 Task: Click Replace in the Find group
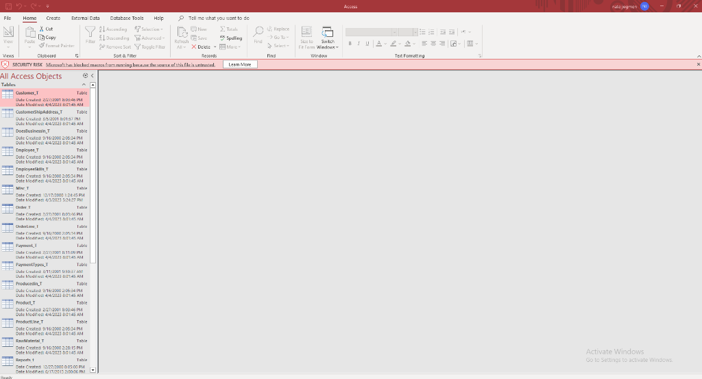coord(278,29)
